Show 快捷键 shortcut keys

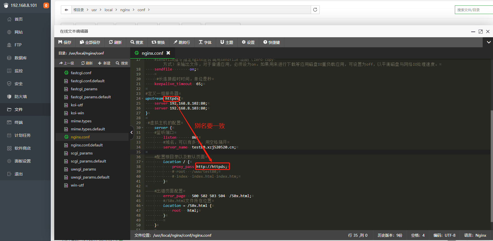coord(271,42)
